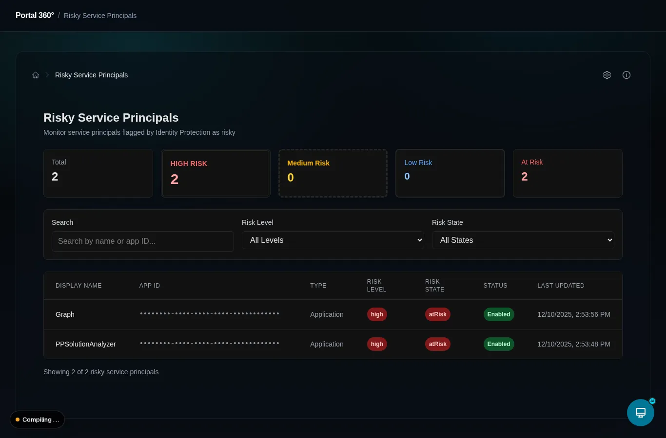Click the STATUS column header
This screenshot has height=438, width=666.
[495, 286]
